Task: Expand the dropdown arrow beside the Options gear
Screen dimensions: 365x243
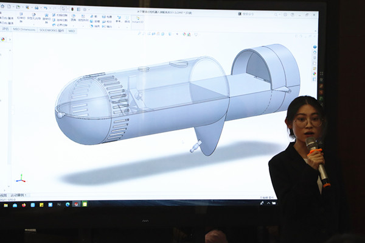Action: [89, 10]
